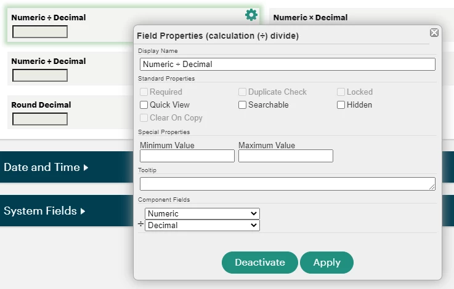Image resolution: width=454 pixels, height=289 pixels.
Task: Open the Decimal component field dropdown
Action: 202,226
